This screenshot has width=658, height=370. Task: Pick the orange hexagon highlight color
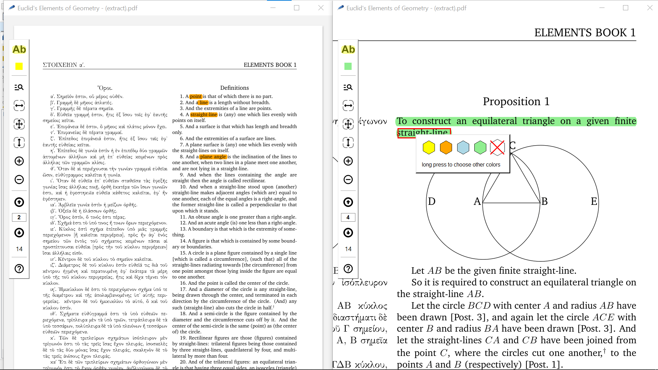(446, 148)
